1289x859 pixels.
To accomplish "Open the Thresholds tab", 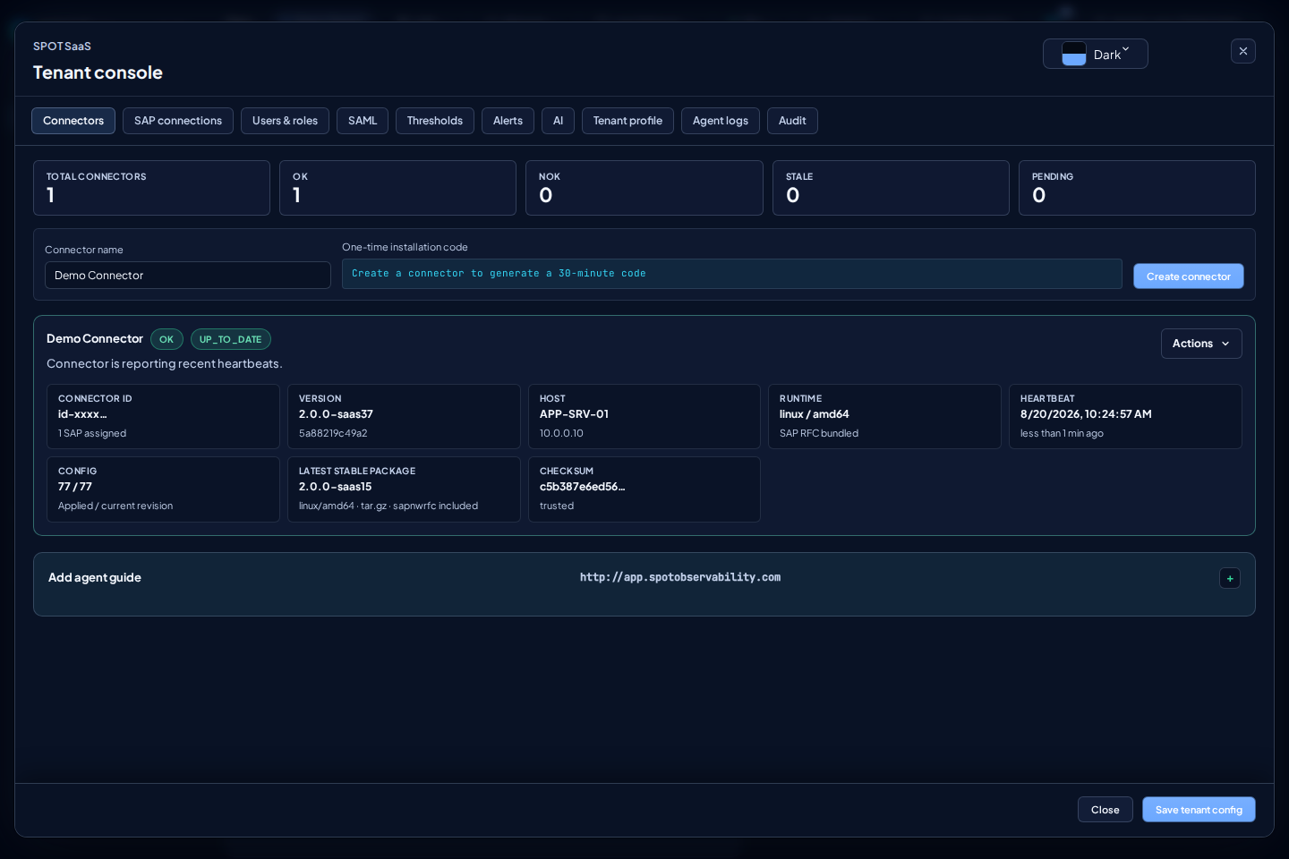I will coord(435,121).
